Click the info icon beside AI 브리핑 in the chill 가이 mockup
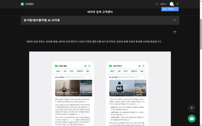 [x=137, y=77]
